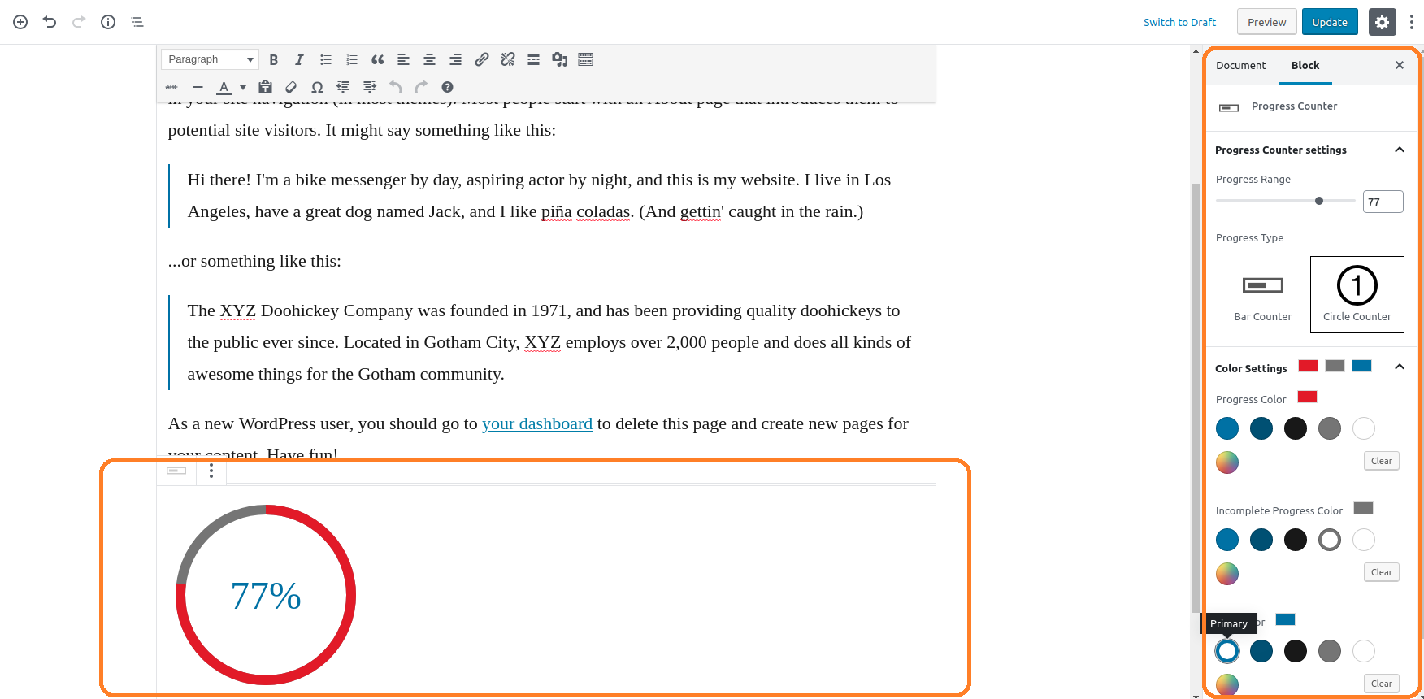
Task: Click Switch to Draft
Action: pyautogui.click(x=1179, y=22)
